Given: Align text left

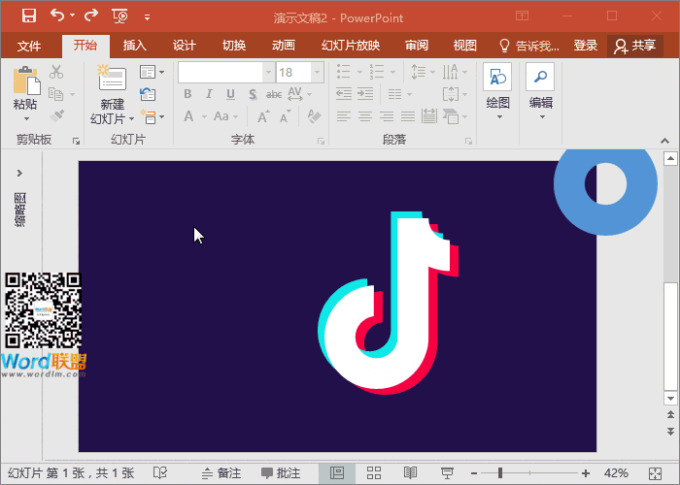Looking at the screenshot, I should click(344, 116).
